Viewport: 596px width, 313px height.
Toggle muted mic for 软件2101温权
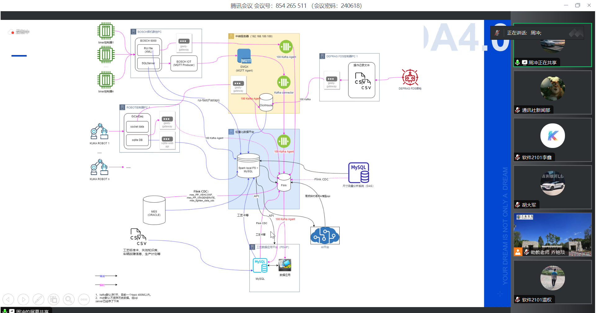tap(517, 300)
